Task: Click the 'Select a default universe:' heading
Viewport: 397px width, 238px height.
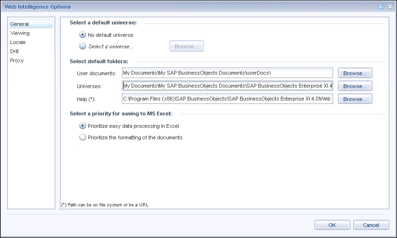Action: click(103, 23)
